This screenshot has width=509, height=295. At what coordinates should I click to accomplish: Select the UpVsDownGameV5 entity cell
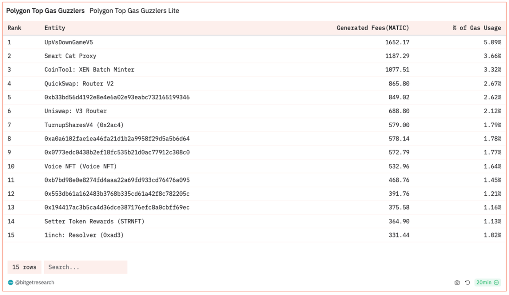click(x=69, y=42)
